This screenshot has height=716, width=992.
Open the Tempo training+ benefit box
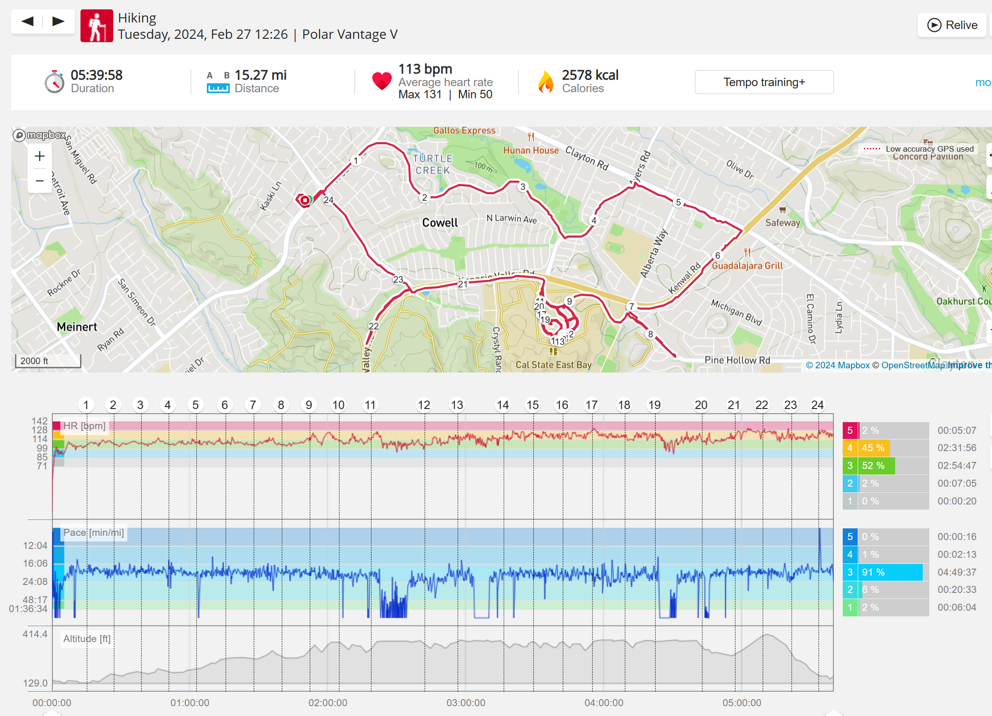click(x=764, y=82)
